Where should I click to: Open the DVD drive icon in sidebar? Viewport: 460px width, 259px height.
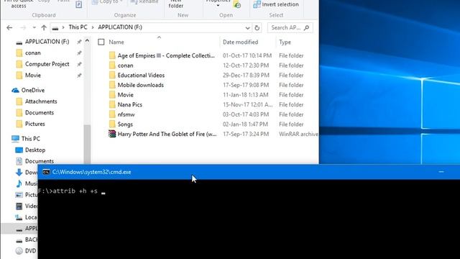pyautogui.click(x=19, y=251)
